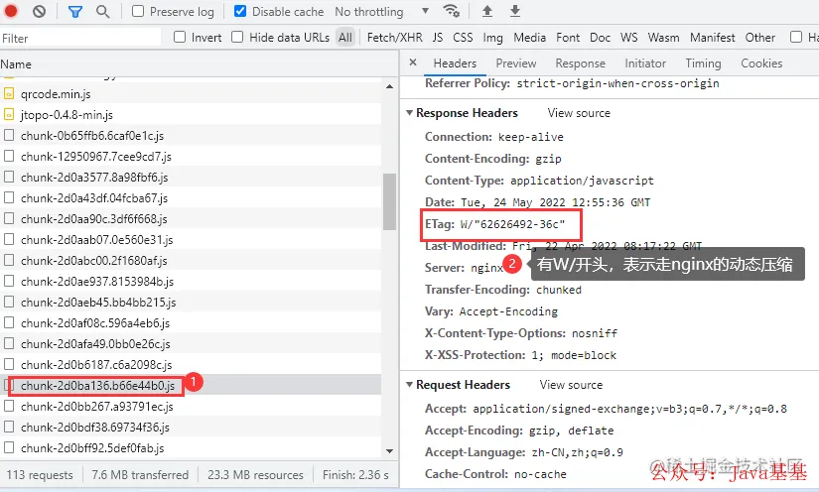Collapse the Request Headers section

[409, 385]
